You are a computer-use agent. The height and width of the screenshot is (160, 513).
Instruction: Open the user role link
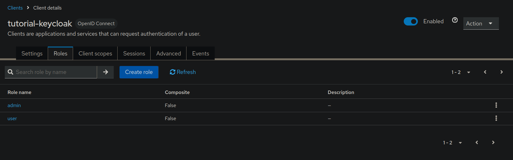coord(12,118)
